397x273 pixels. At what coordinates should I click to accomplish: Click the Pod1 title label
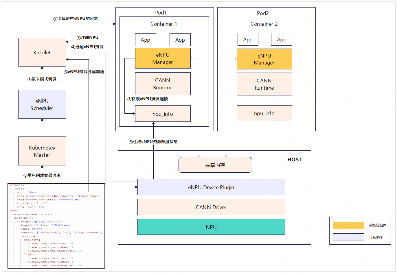pos(161,12)
